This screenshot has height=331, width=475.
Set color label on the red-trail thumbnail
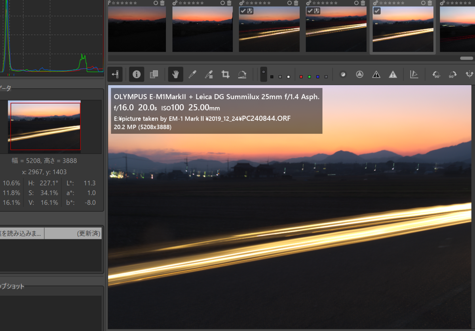pyautogui.click(x=289, y=3)
